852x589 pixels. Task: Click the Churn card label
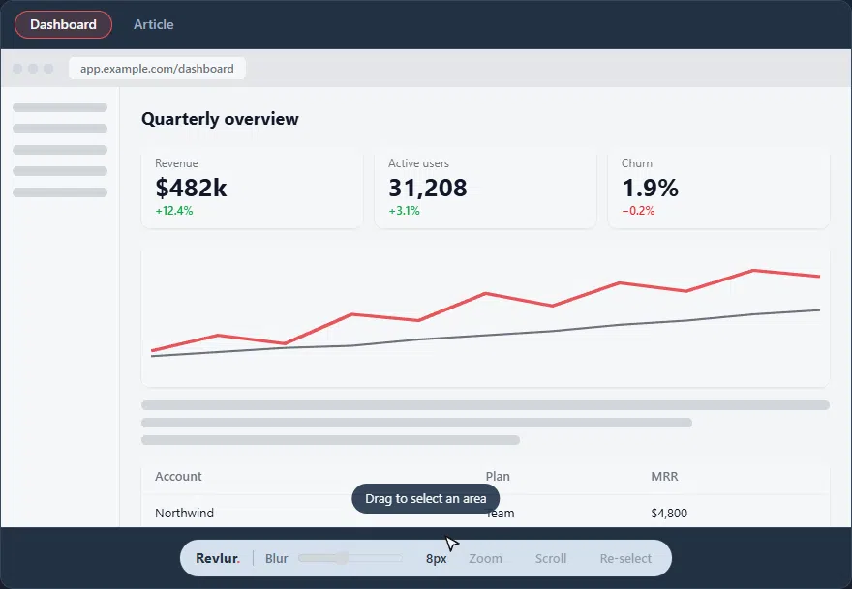pos(637,163)
